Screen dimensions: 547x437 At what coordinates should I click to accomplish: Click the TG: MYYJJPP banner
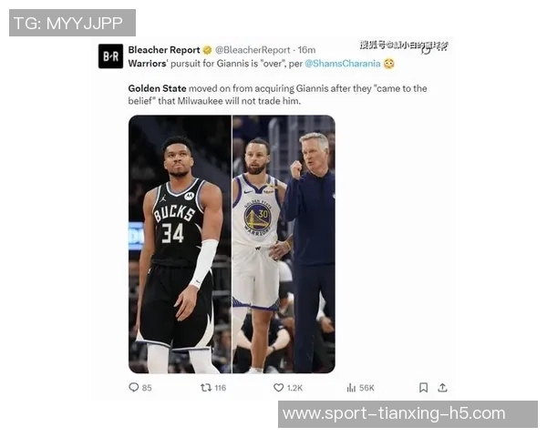(x=72, y=23)
